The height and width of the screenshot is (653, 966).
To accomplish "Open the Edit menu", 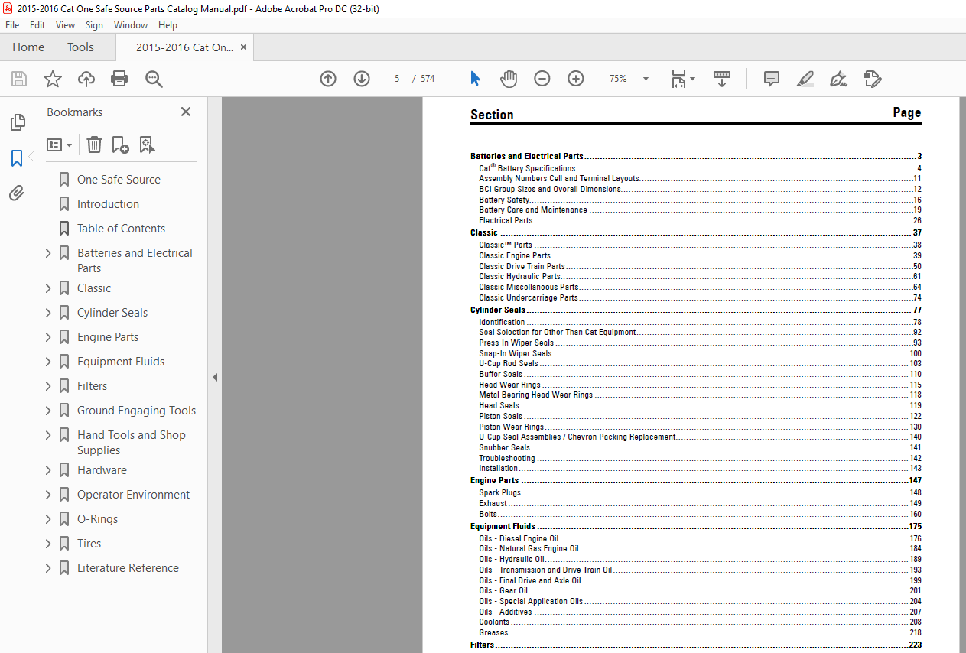I will click(x=37, y=25).
